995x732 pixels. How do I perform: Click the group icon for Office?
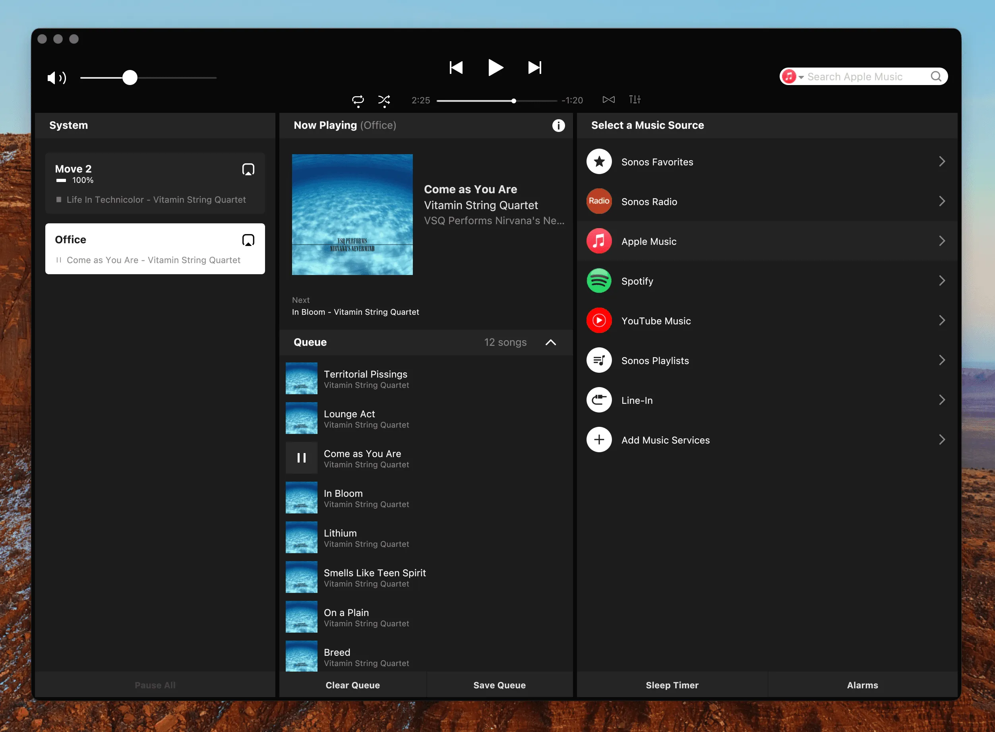[x=248, y=240]
